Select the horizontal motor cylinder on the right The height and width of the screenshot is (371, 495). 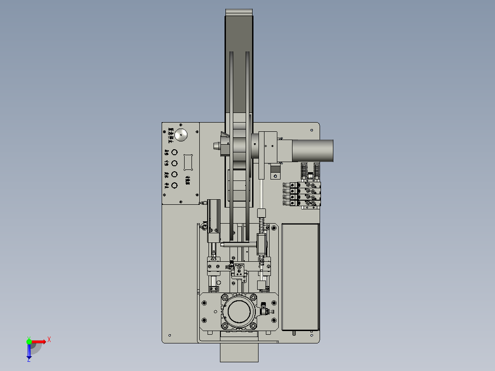[312, 151]
